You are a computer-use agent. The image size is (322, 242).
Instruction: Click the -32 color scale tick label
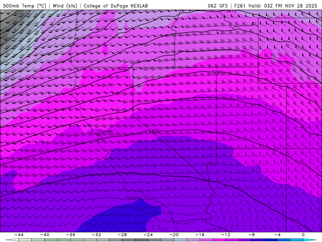97,235
